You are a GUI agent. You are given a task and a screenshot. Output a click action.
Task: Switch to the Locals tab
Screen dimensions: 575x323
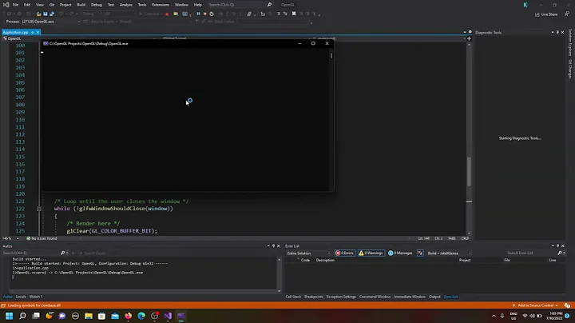(x=21, y=297)
